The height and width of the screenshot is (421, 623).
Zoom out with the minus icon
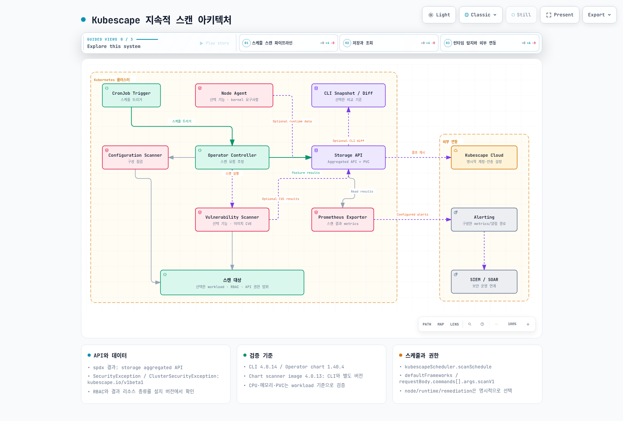pos(496,324)
